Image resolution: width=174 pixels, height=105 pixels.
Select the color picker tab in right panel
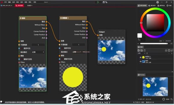click(142, 6)
